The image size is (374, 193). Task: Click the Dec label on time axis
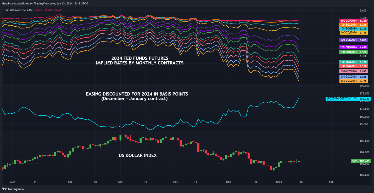[x=228, y=182]
